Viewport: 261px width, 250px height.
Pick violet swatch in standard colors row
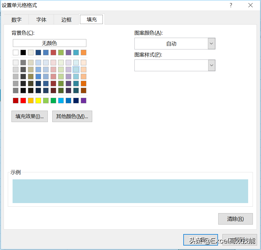point(84,101)
